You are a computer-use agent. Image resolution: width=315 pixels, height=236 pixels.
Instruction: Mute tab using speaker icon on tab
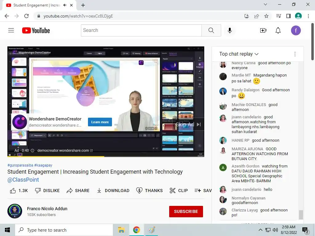click(x=65, y=5)
